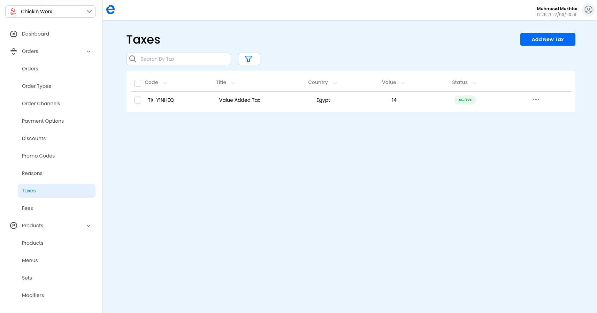Click the user profile avatar icon
Screen dimensions: 597x313
588,10
